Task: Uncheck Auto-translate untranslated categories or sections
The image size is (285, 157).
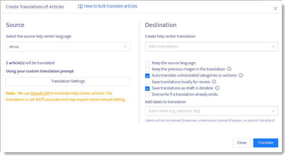Action: pyautogui.click(x=147, y=75)
